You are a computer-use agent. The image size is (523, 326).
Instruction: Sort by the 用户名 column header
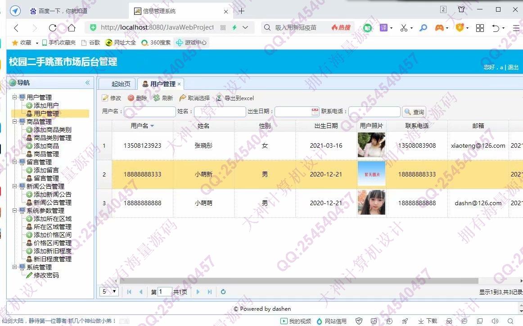point(142,126)
